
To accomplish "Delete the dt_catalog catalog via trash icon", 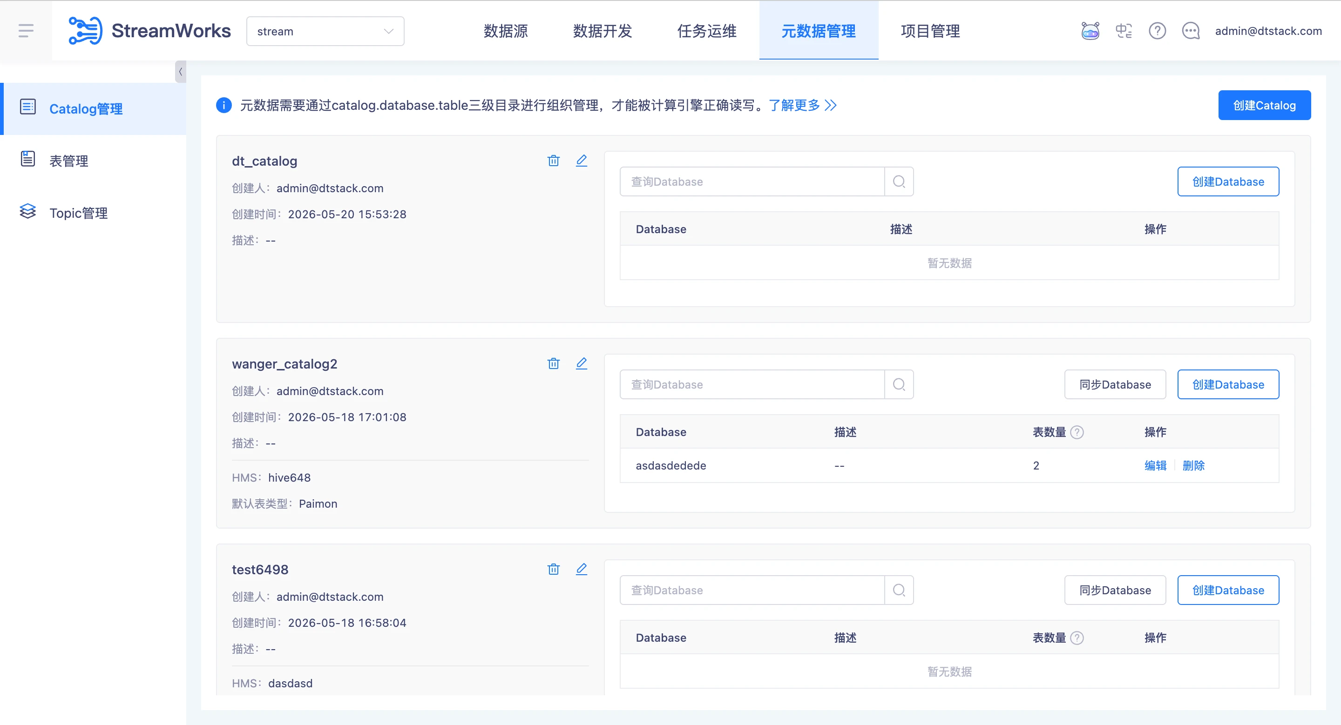I will (x=553, y=161).
